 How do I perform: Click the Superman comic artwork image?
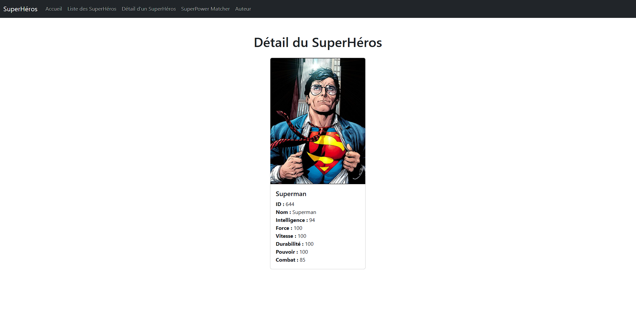318,121
